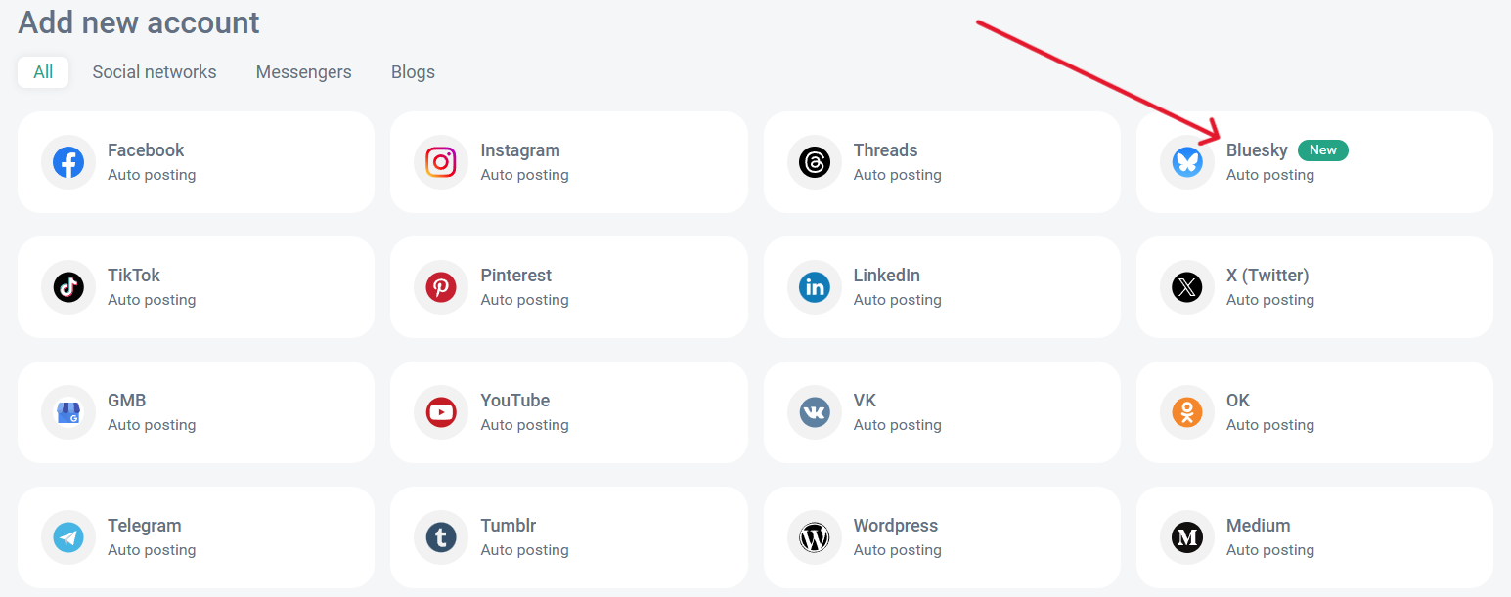
Task: Choose the TikTok logo icon
Action: click(68, 287)
